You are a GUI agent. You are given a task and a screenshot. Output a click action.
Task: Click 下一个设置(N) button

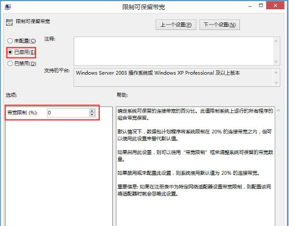pos(220,25)
